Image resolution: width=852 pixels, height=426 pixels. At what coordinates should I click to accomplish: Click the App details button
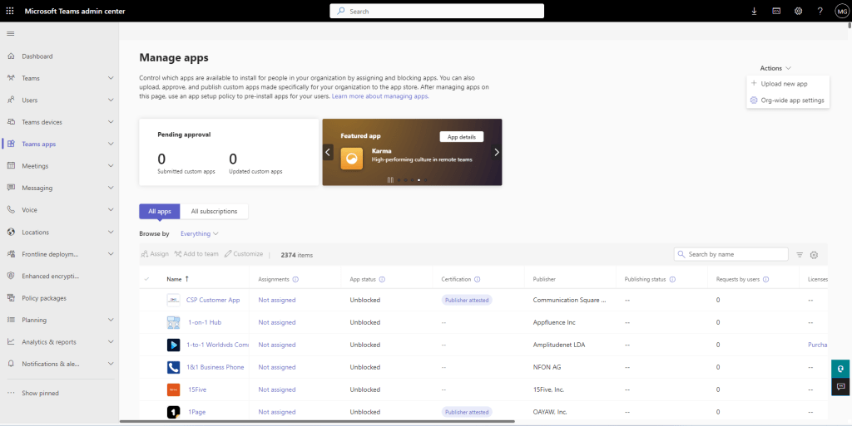click(461, 136)
